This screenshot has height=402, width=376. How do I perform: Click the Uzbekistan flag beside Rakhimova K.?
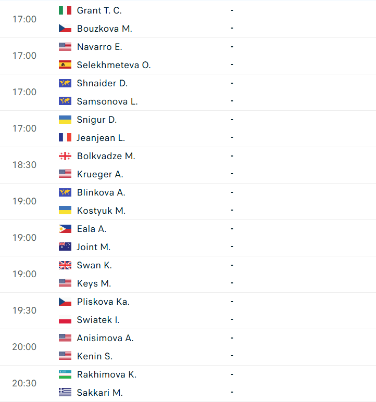[65, 374]
